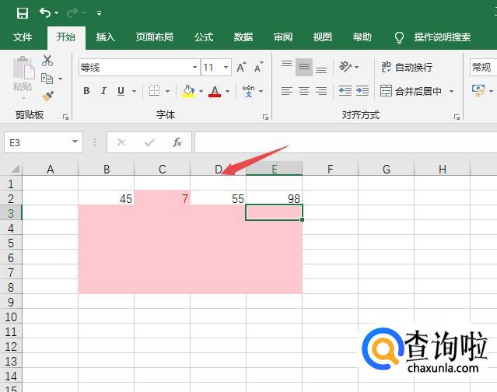Image resolution: width=497 pixels, height=392 pixels.
Task: Switch to the 数据 tab
Action: (x=243, y=37)
